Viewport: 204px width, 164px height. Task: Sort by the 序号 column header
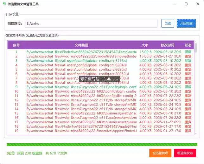(16, 45)
